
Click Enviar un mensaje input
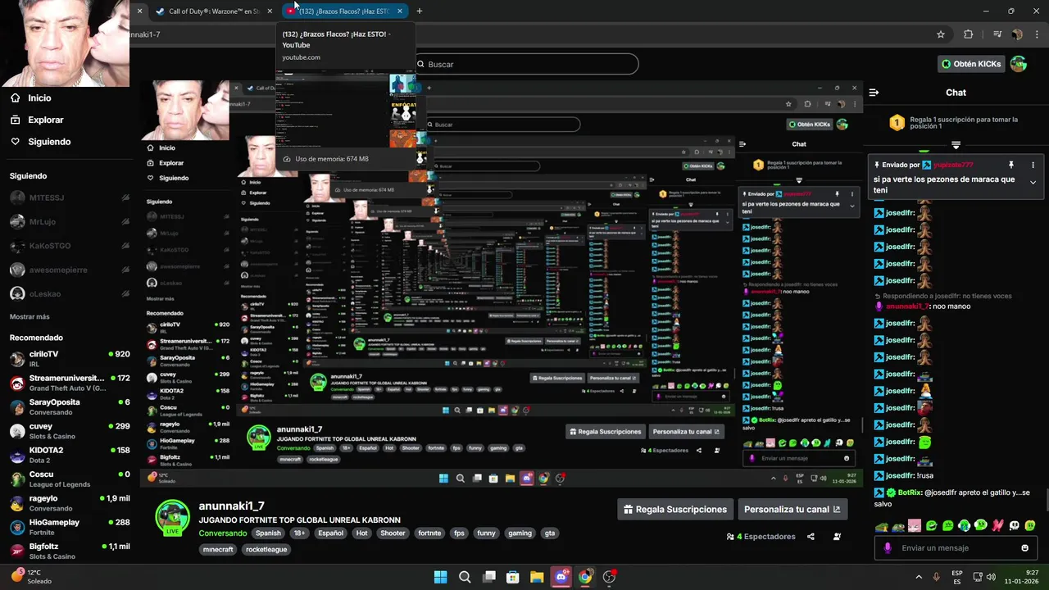(x=956, y=548)
